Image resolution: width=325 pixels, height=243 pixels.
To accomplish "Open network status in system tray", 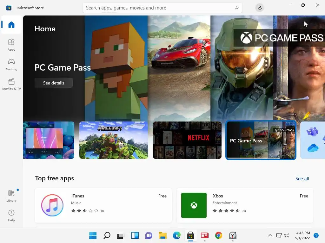I will pyautogui.click(x=279, y=235).
